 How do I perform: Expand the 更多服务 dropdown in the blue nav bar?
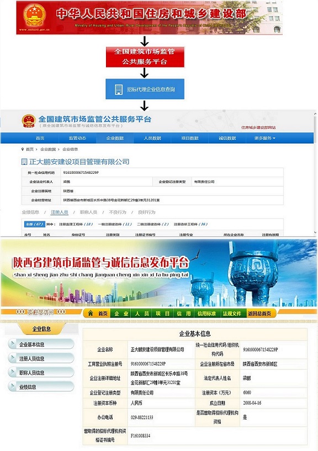pos(264,138)
